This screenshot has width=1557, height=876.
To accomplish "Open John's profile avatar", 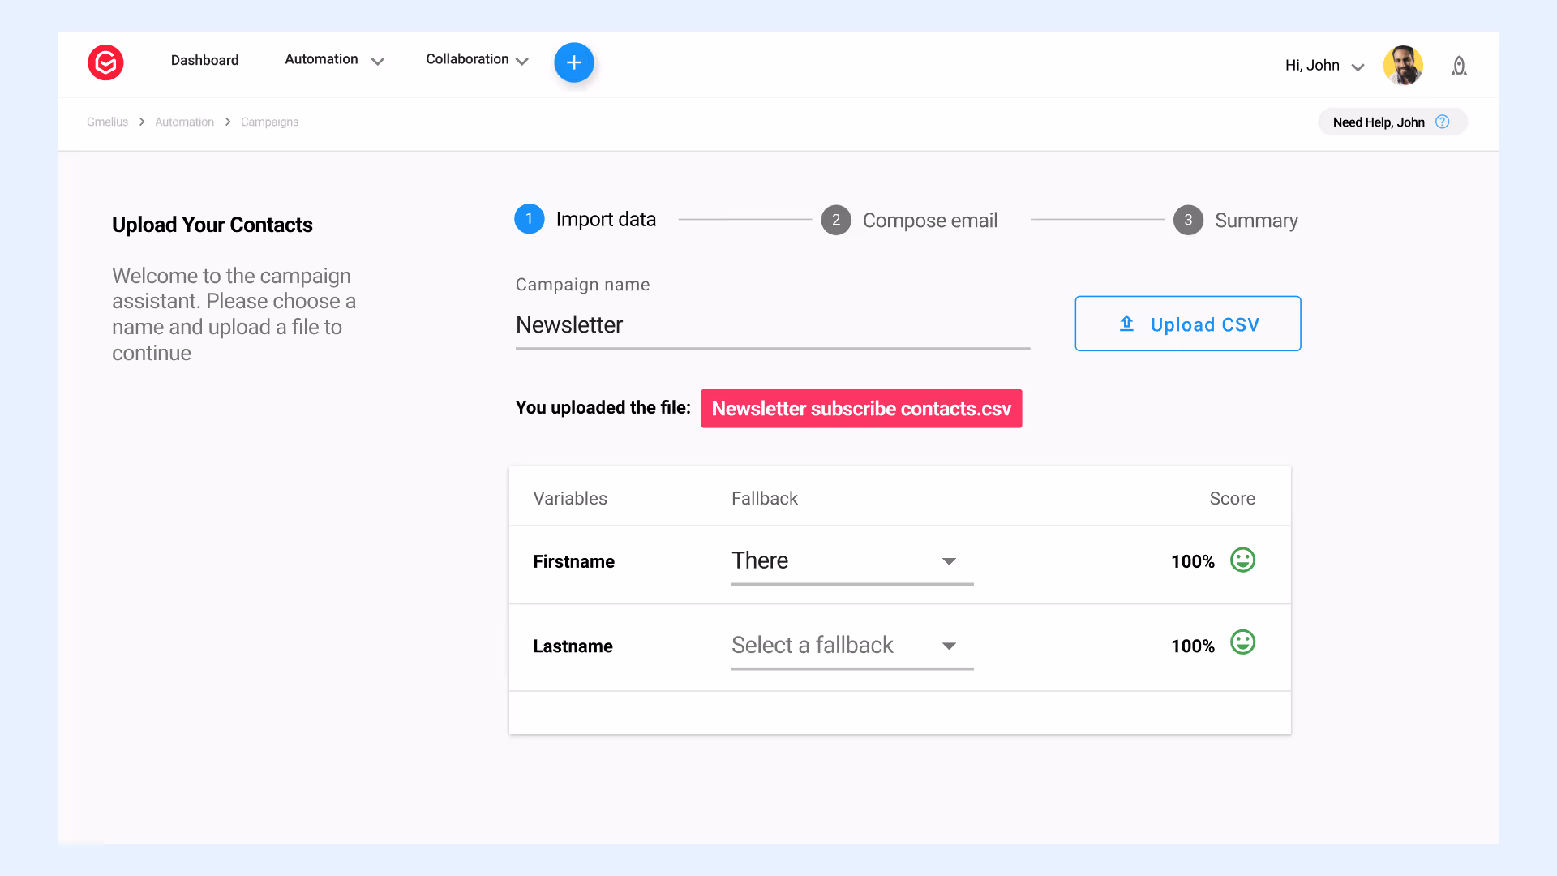I will pyautogui.click(x=1403, y=65).
